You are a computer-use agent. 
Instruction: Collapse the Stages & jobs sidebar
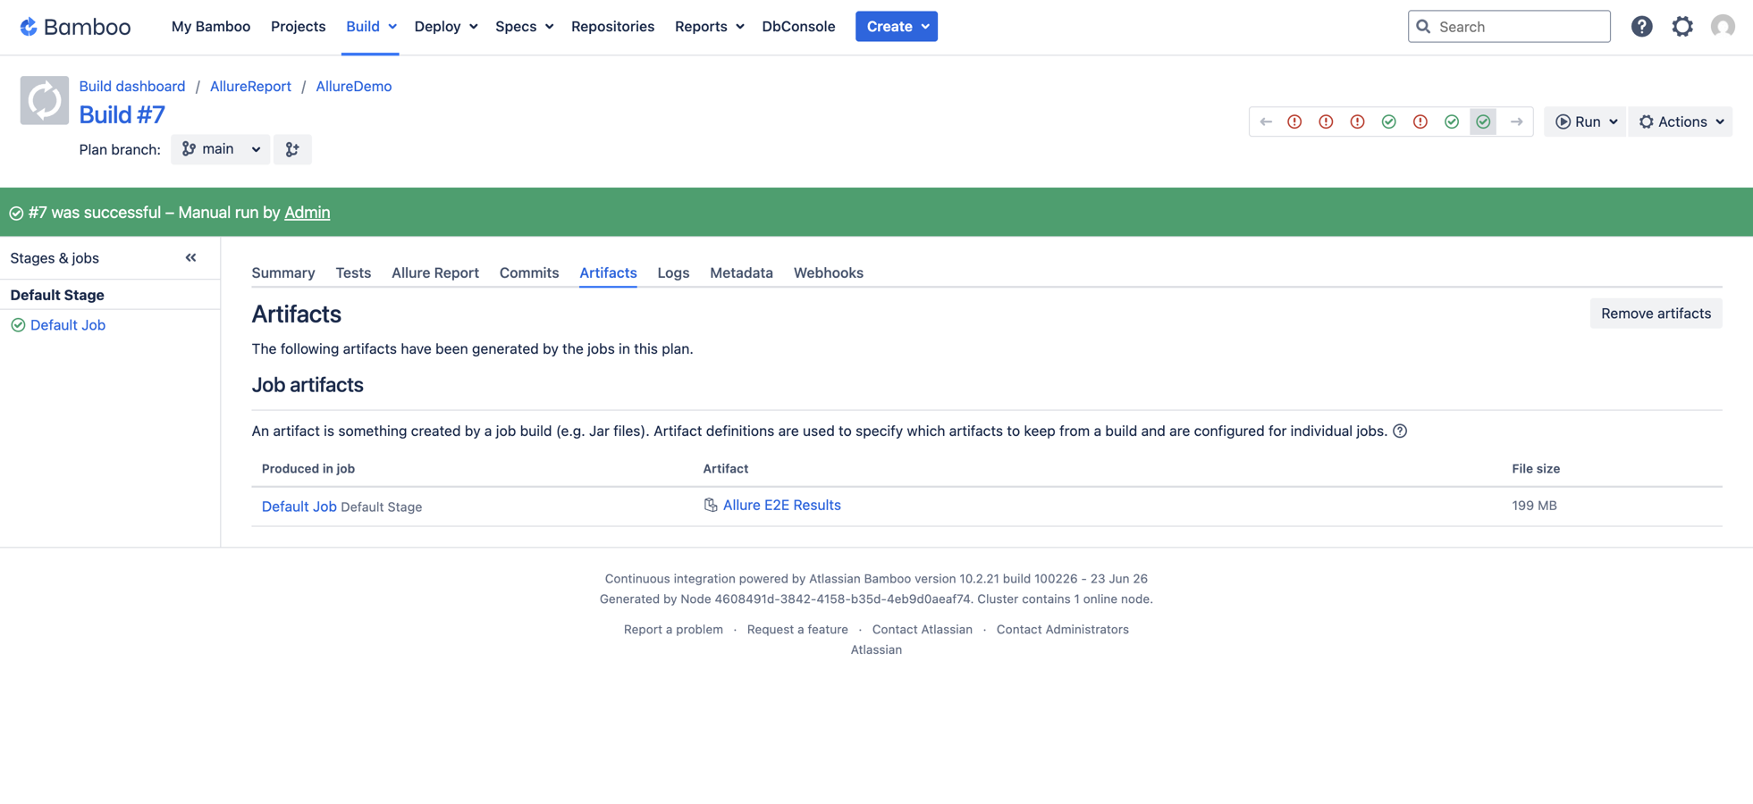click(x=190, y=257)
